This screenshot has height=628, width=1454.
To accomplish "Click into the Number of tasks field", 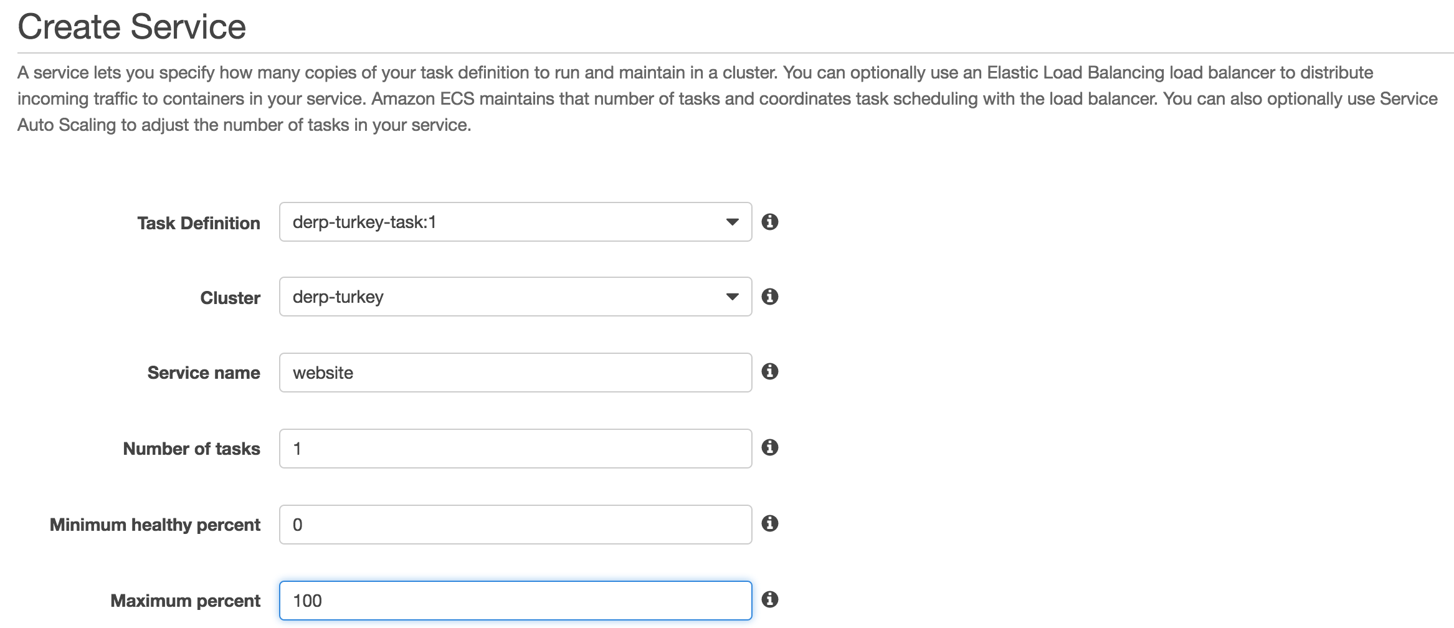I will (516, 449).
